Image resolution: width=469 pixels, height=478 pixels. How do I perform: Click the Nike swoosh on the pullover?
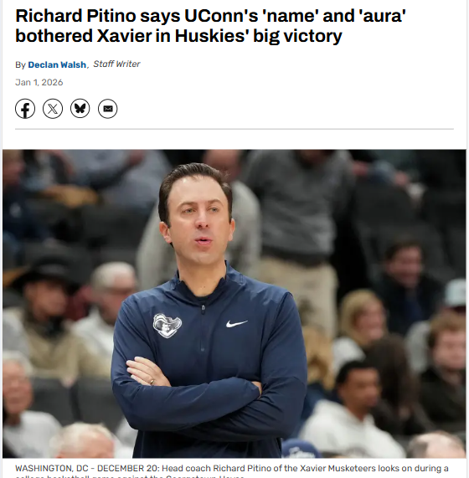(237, 324)
